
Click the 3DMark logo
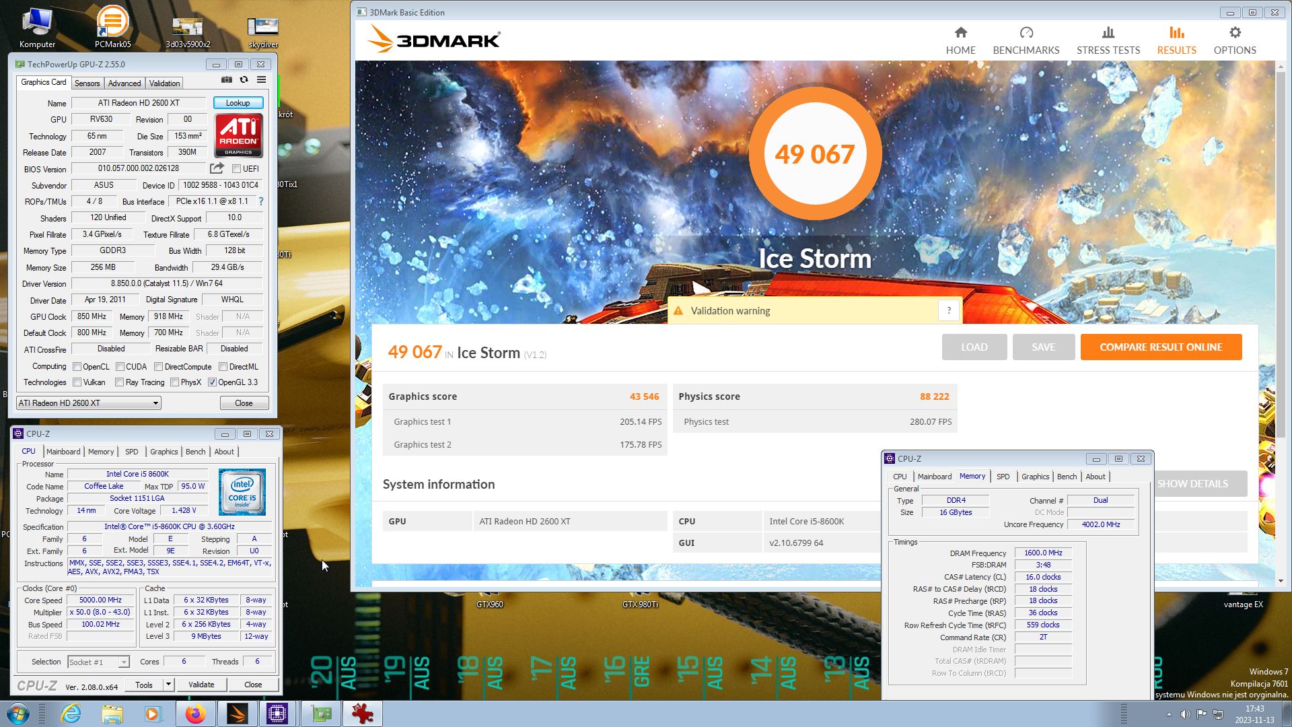434,39
